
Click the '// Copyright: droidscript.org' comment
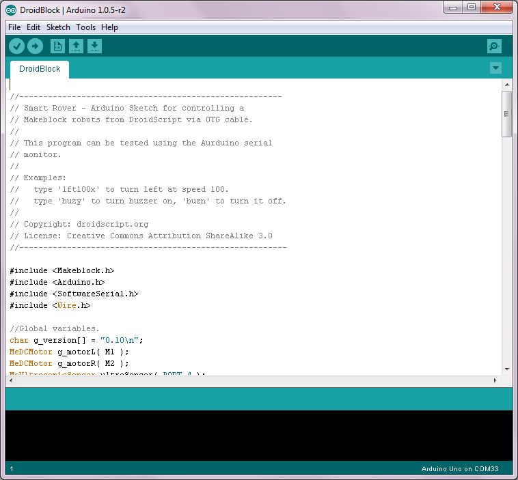click(79, 224)
